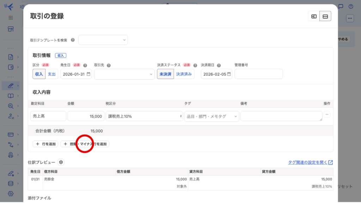Click the help icon beside 取引先 label
This screenshot has width=361, height=203.
click(109, 66)
